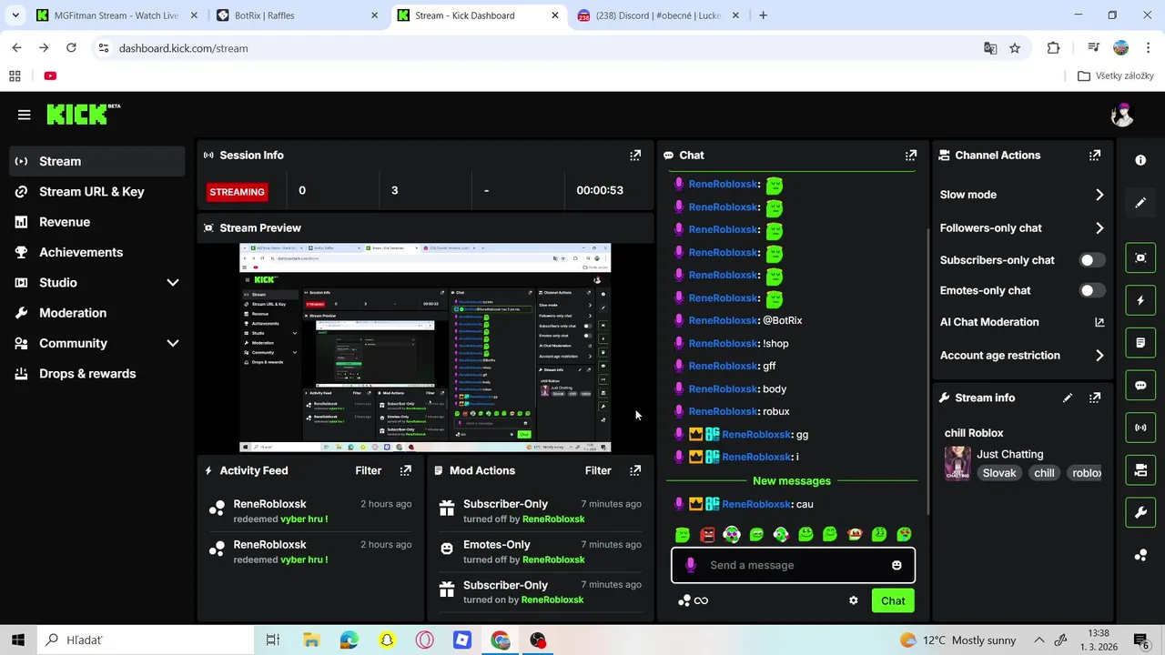The image size is (1165, 655).
Task: Pop out the Activity Feed panel
Action: coord(406,470)
